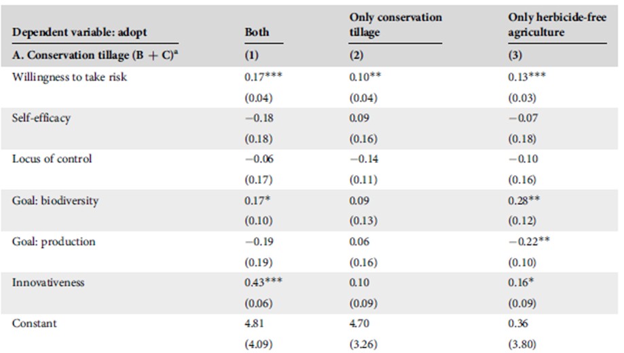Select the "Goal: biodiversity" row label

tap(54, 200)
